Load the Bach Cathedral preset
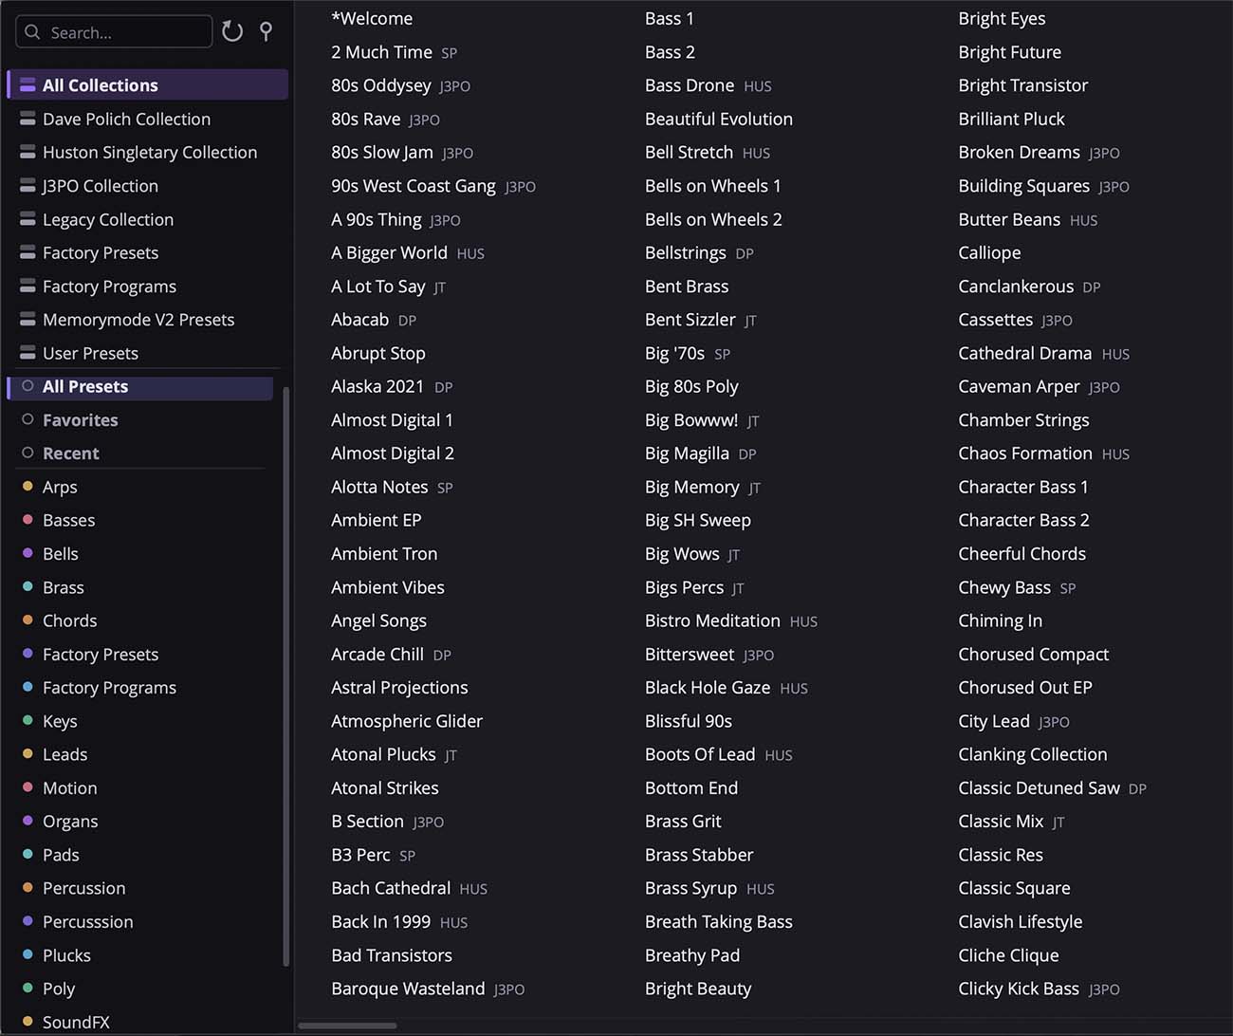The width and height of the screenshot is (1233, 1036). click(391, 888)
